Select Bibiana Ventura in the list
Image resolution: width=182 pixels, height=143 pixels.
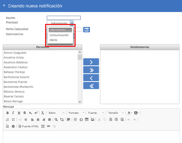pos(40,92)
